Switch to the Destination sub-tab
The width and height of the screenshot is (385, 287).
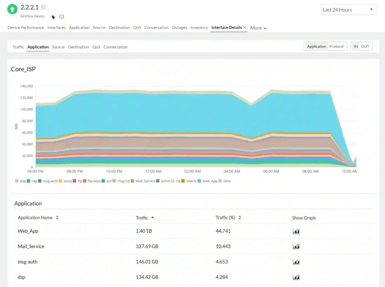pyautogui.click(x=78, y=47)
